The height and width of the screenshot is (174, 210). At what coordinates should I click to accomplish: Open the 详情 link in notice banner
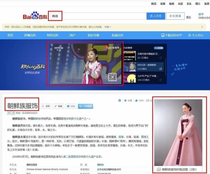point(108,27)
